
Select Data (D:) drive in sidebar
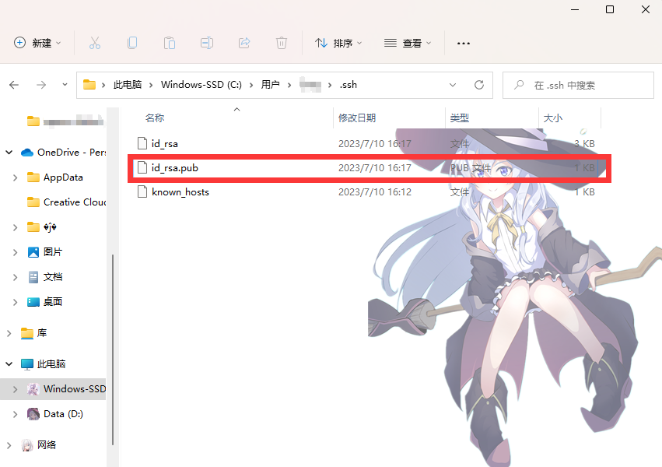point(63,414)
